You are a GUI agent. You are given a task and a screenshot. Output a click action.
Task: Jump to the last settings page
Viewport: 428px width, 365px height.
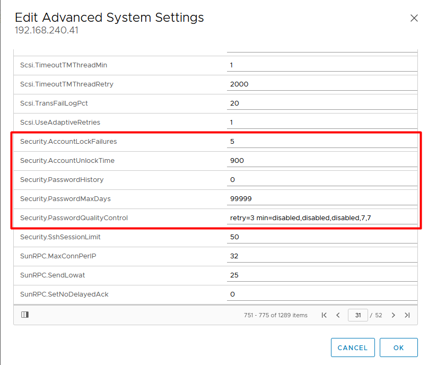pos(407,315)
